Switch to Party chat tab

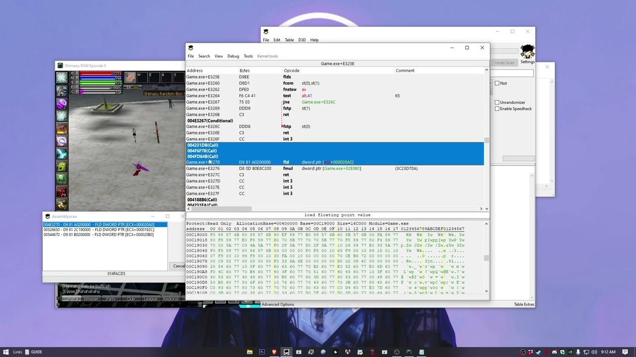pyautogui.click(x=111, y=299)
